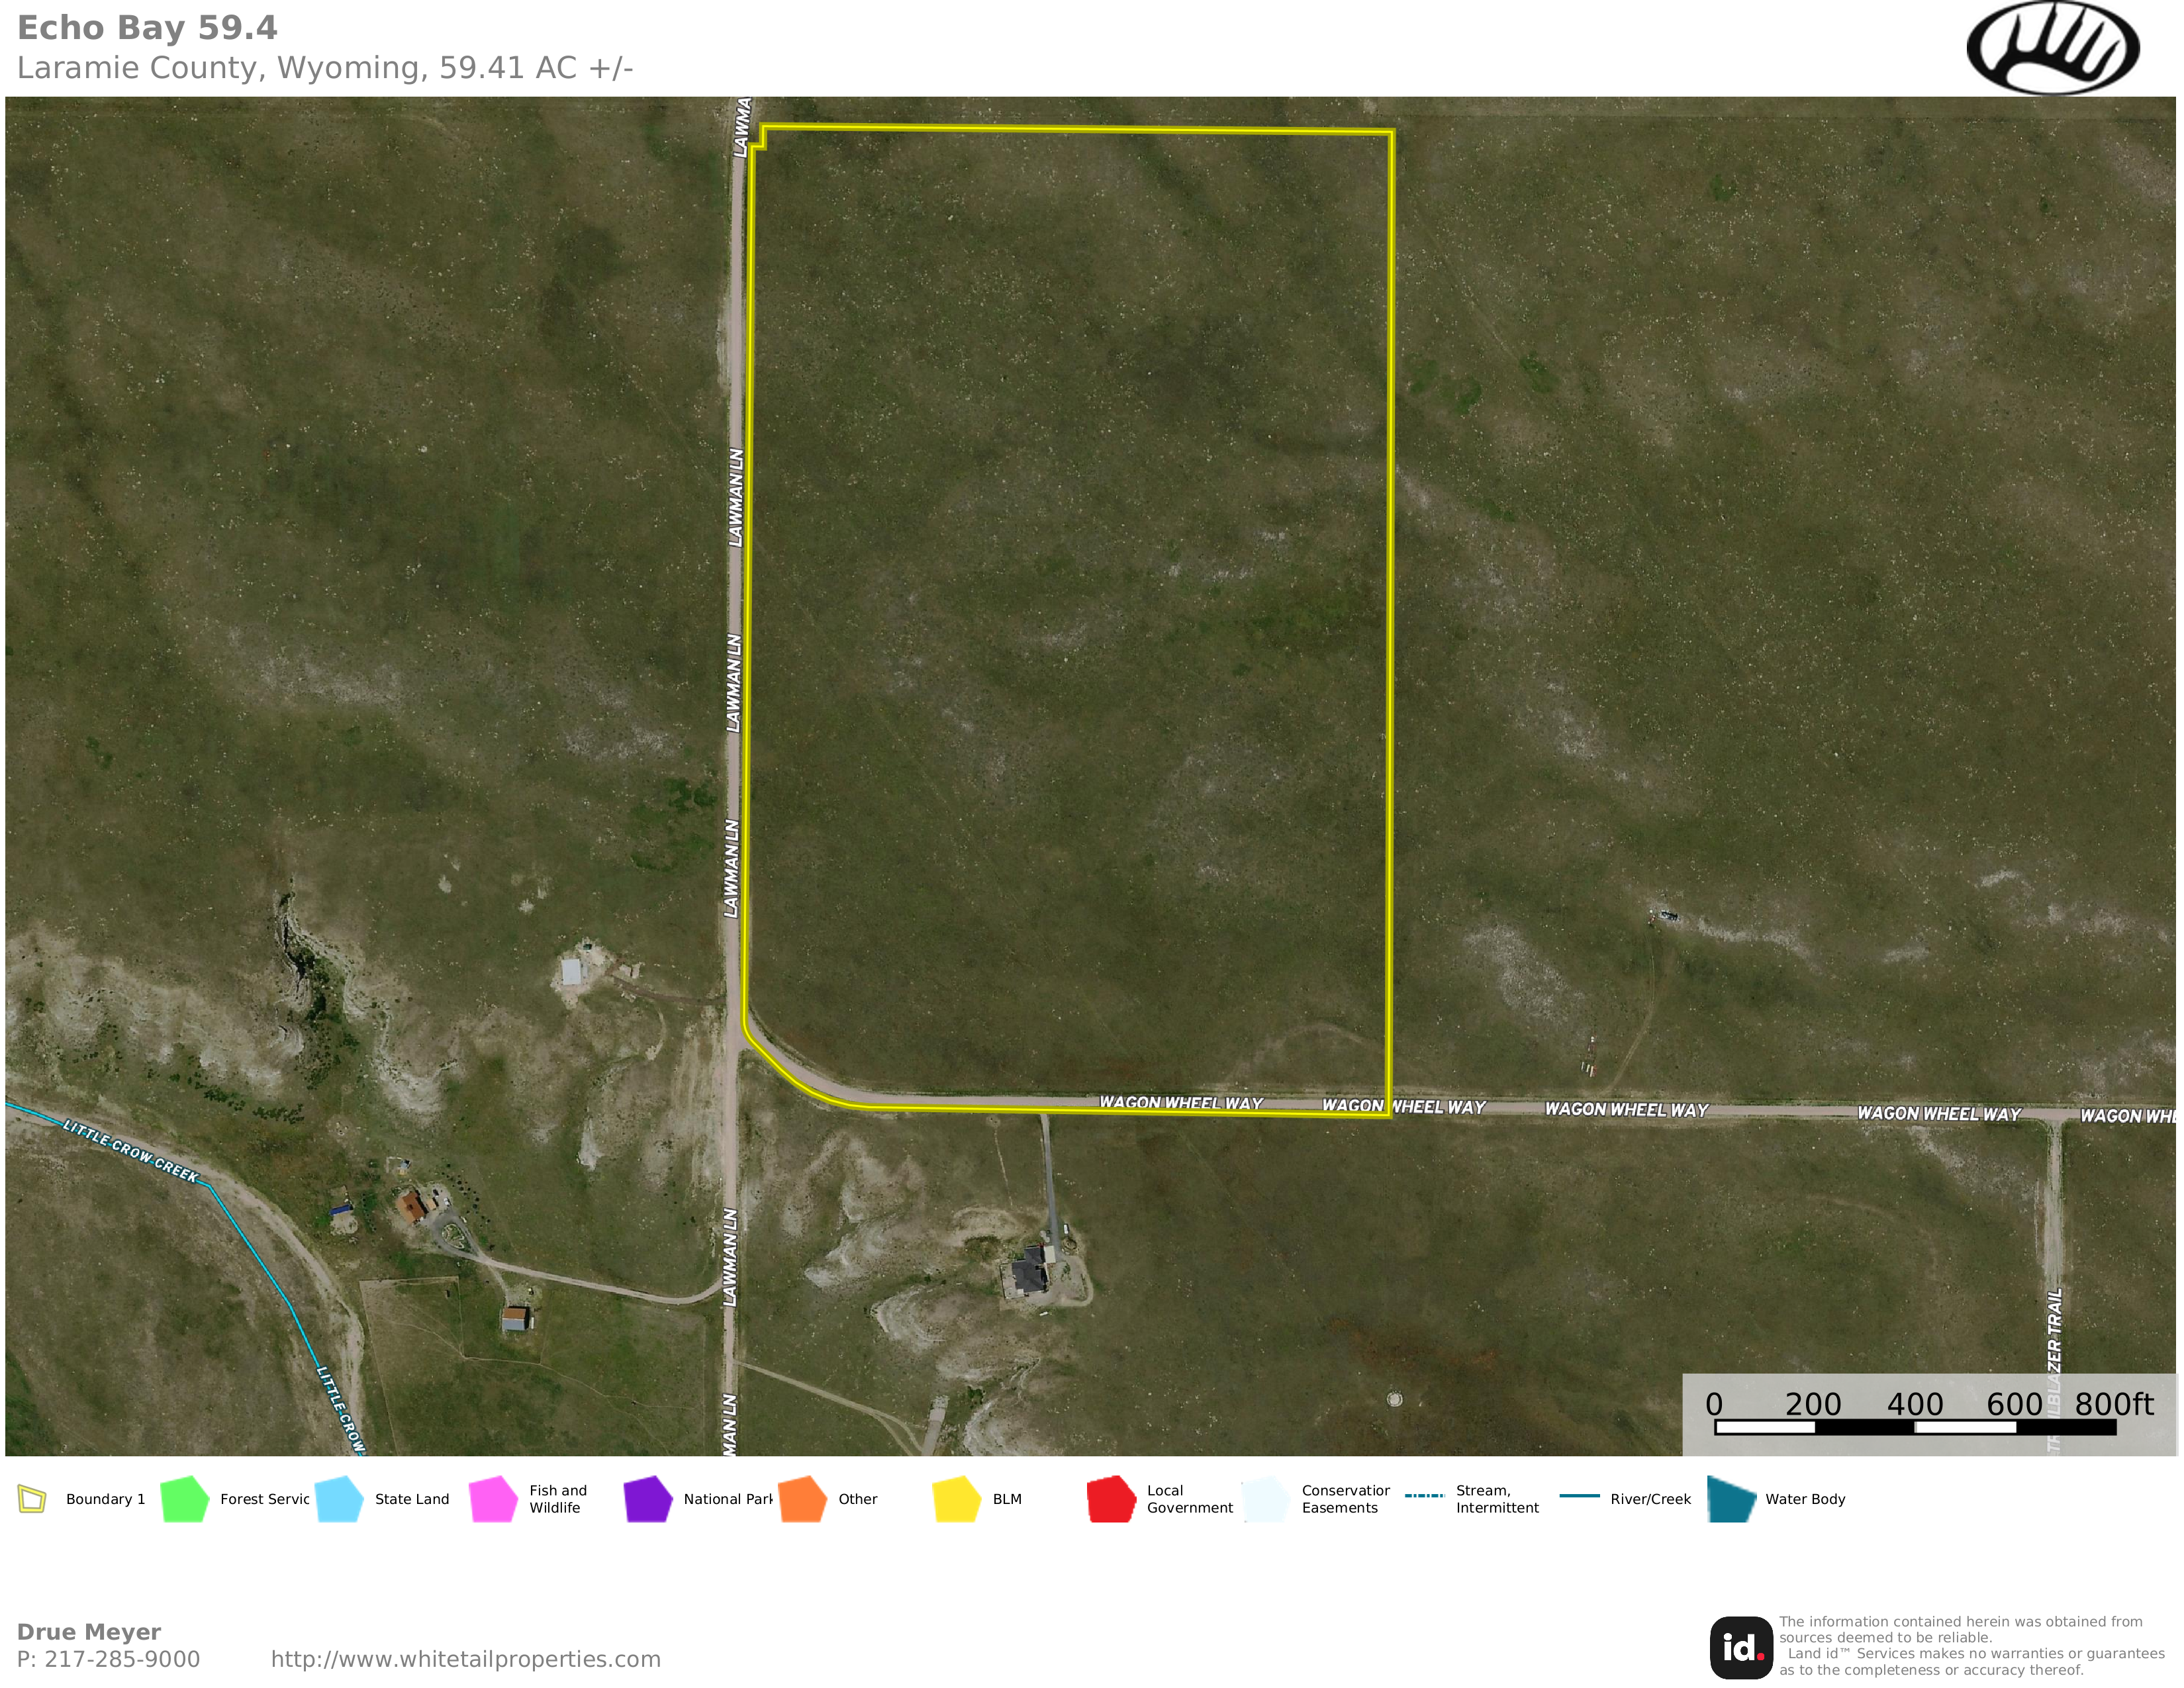The image size is (2184, 1688).
Task: Click the Water Body legend icon
Action: coord(1731,1499)
